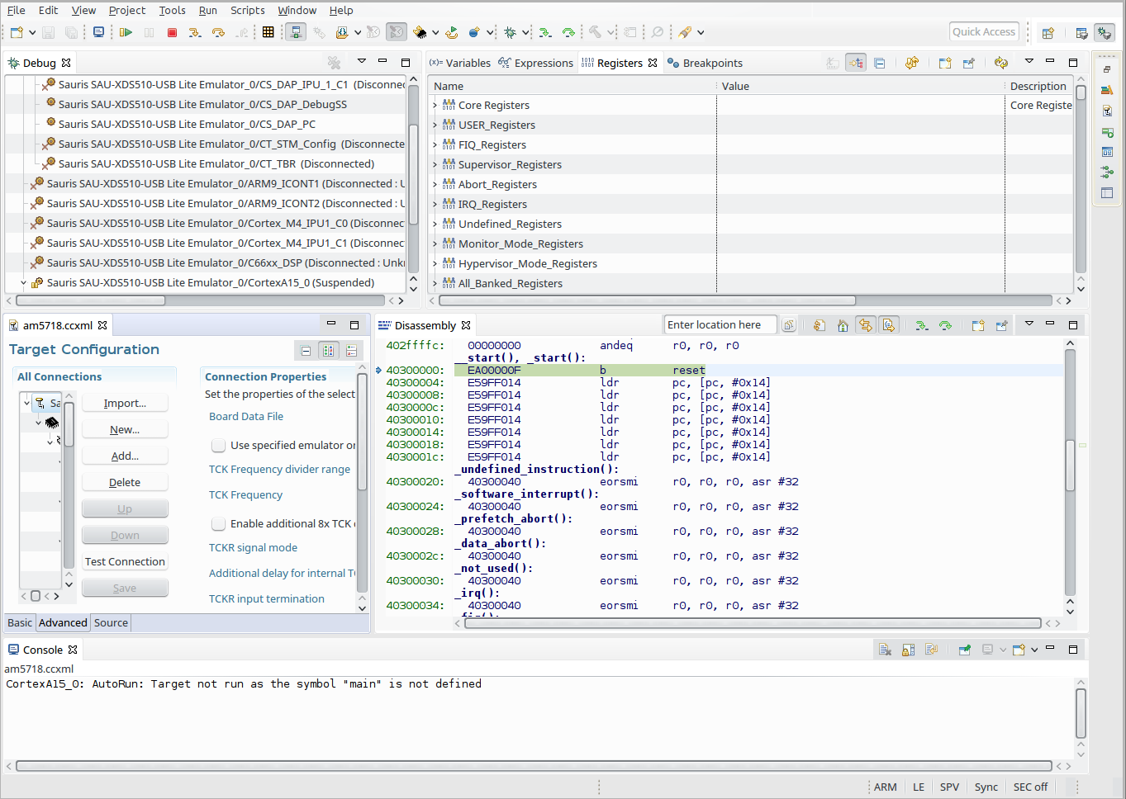Click the yellow Step Into arrow icon

tap(195, 32)
